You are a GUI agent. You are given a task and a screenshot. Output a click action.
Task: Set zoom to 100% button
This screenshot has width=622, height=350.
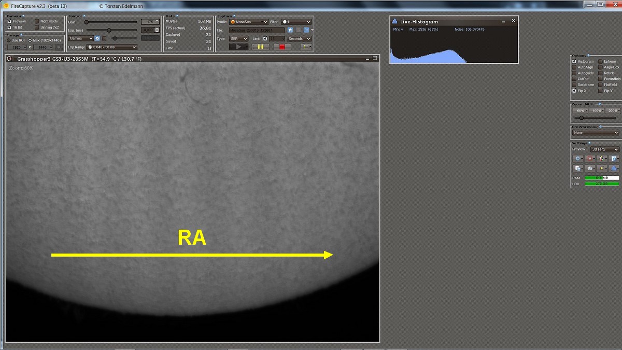click(x=596, y=110)
